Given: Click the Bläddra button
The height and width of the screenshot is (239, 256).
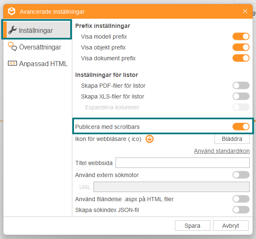Looking at the screenshot, I should pyautogui.click(x=232, y=139).
